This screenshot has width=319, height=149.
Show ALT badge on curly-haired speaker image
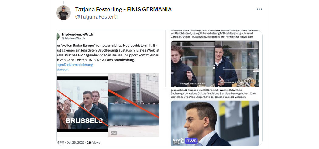tap(175, 86)
